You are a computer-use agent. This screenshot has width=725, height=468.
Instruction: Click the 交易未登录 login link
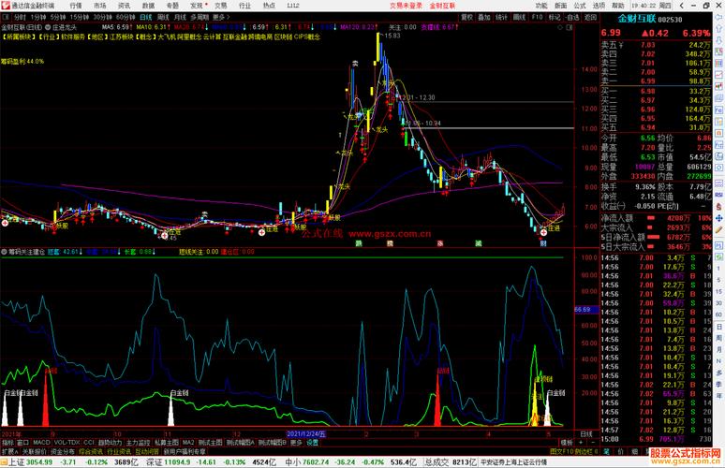point(406,6)
